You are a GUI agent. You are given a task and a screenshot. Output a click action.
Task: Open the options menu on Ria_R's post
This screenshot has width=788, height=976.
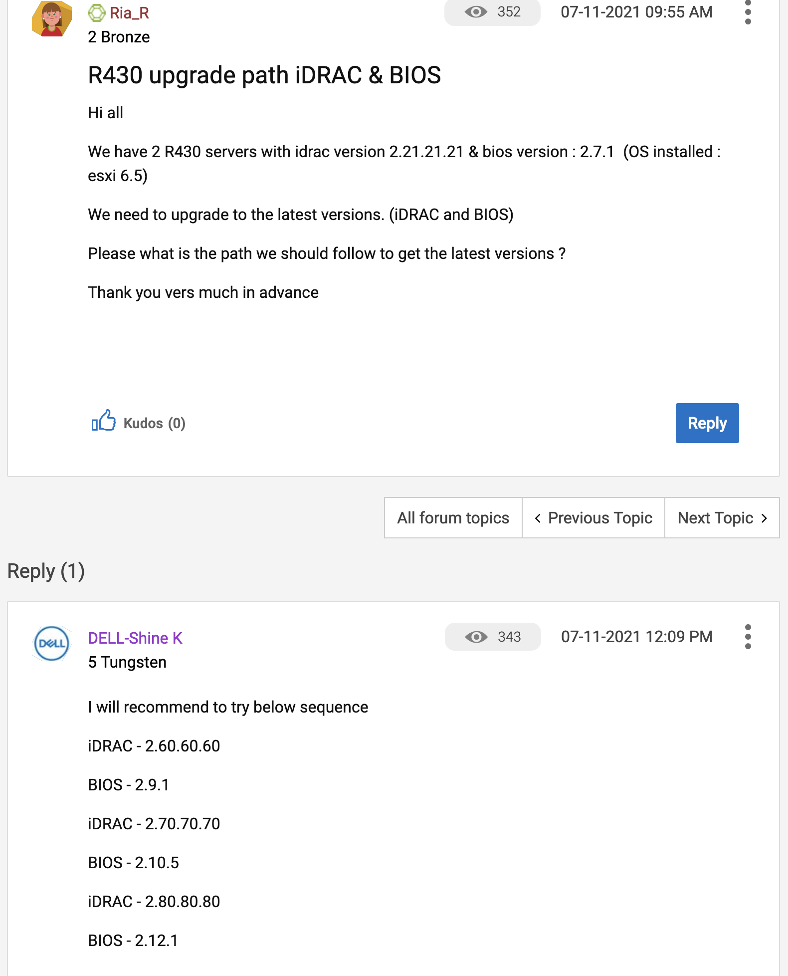[748, 13]
